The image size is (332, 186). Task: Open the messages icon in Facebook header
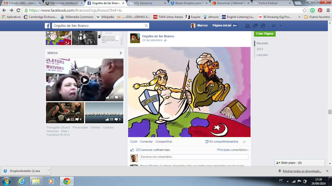pos(255,26)
